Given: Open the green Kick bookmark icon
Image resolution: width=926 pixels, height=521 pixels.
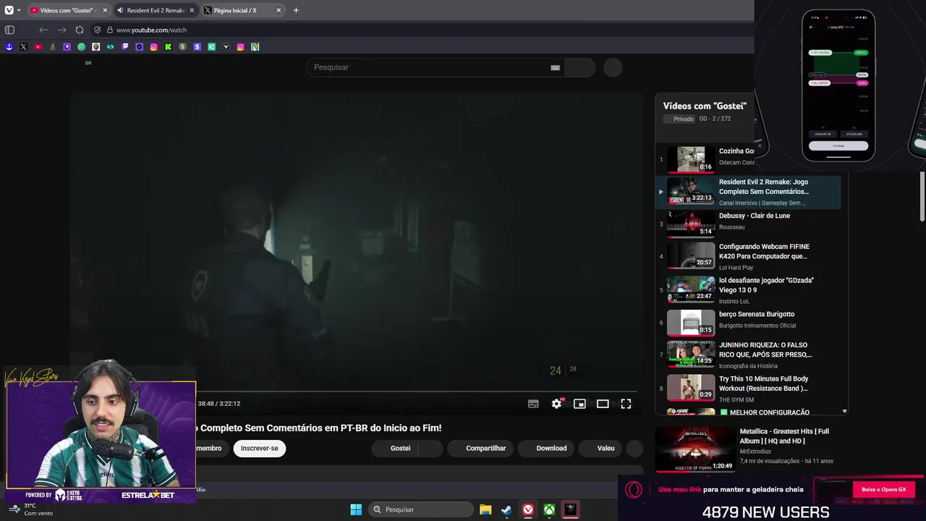Looking at the screenshot, I should (x=168, y=46).
